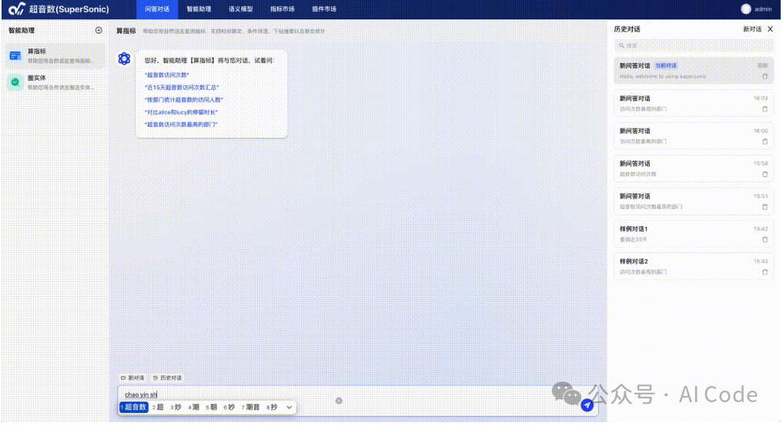The height and width of the screenshot is (426, 783).
Task: Click the assistant bot avatar icon
Action: tap(125, 59)
